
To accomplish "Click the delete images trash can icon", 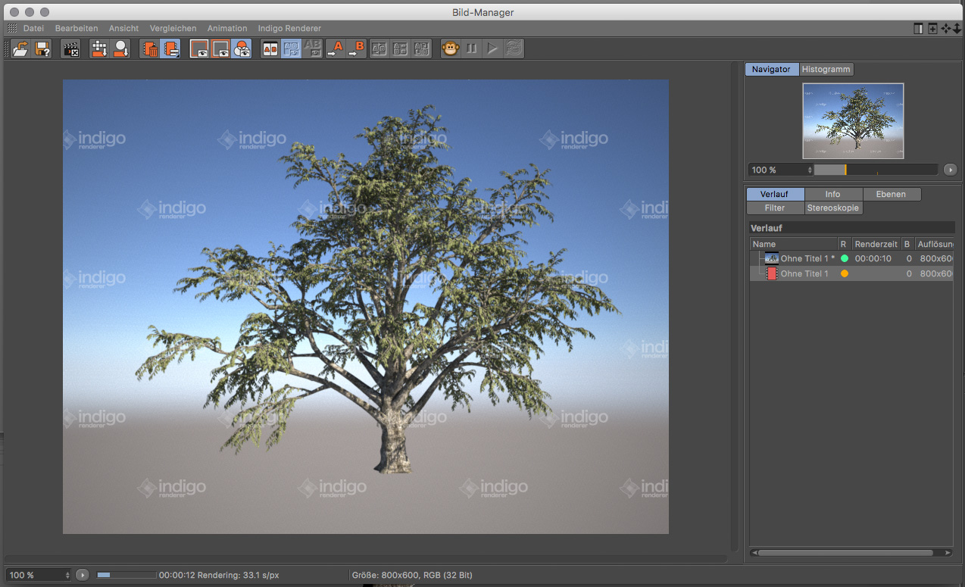I will [x=149, y=49].
